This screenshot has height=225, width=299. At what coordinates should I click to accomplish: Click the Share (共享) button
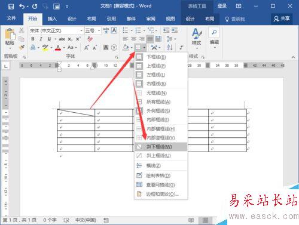282,19
